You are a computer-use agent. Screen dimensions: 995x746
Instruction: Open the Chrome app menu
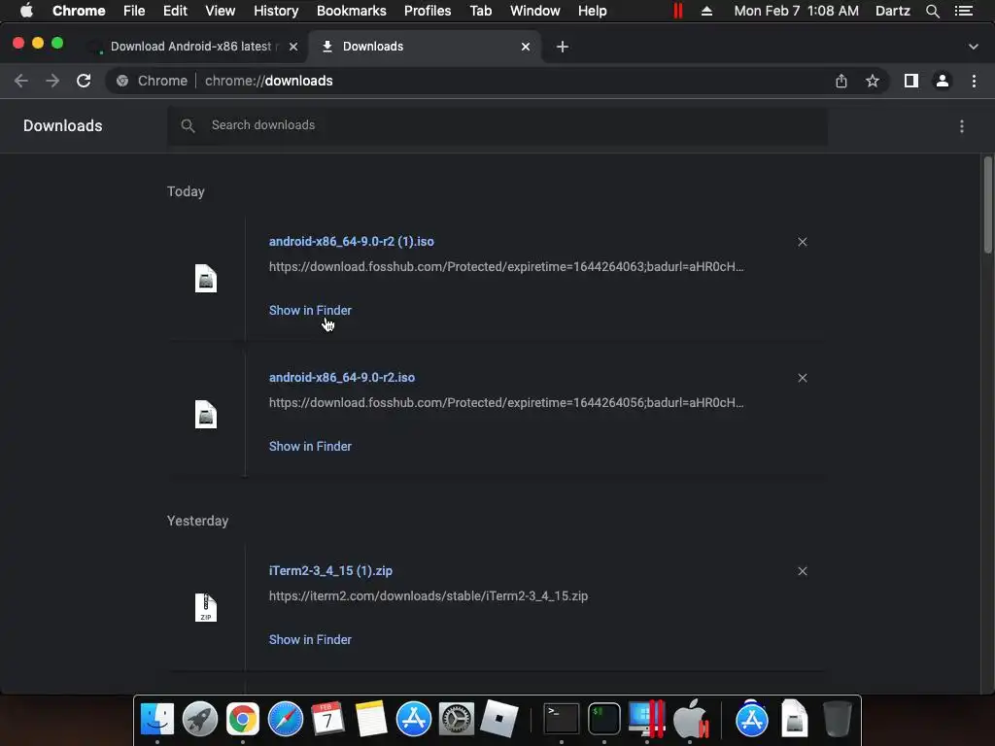(79, 11)
